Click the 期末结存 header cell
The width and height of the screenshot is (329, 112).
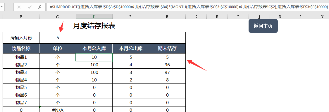click(167, 49)
